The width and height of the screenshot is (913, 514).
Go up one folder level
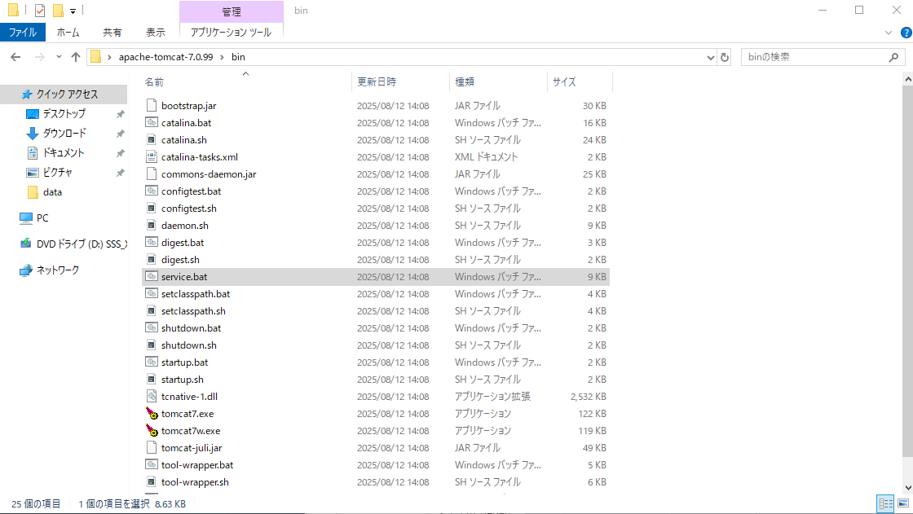(76, 57)
